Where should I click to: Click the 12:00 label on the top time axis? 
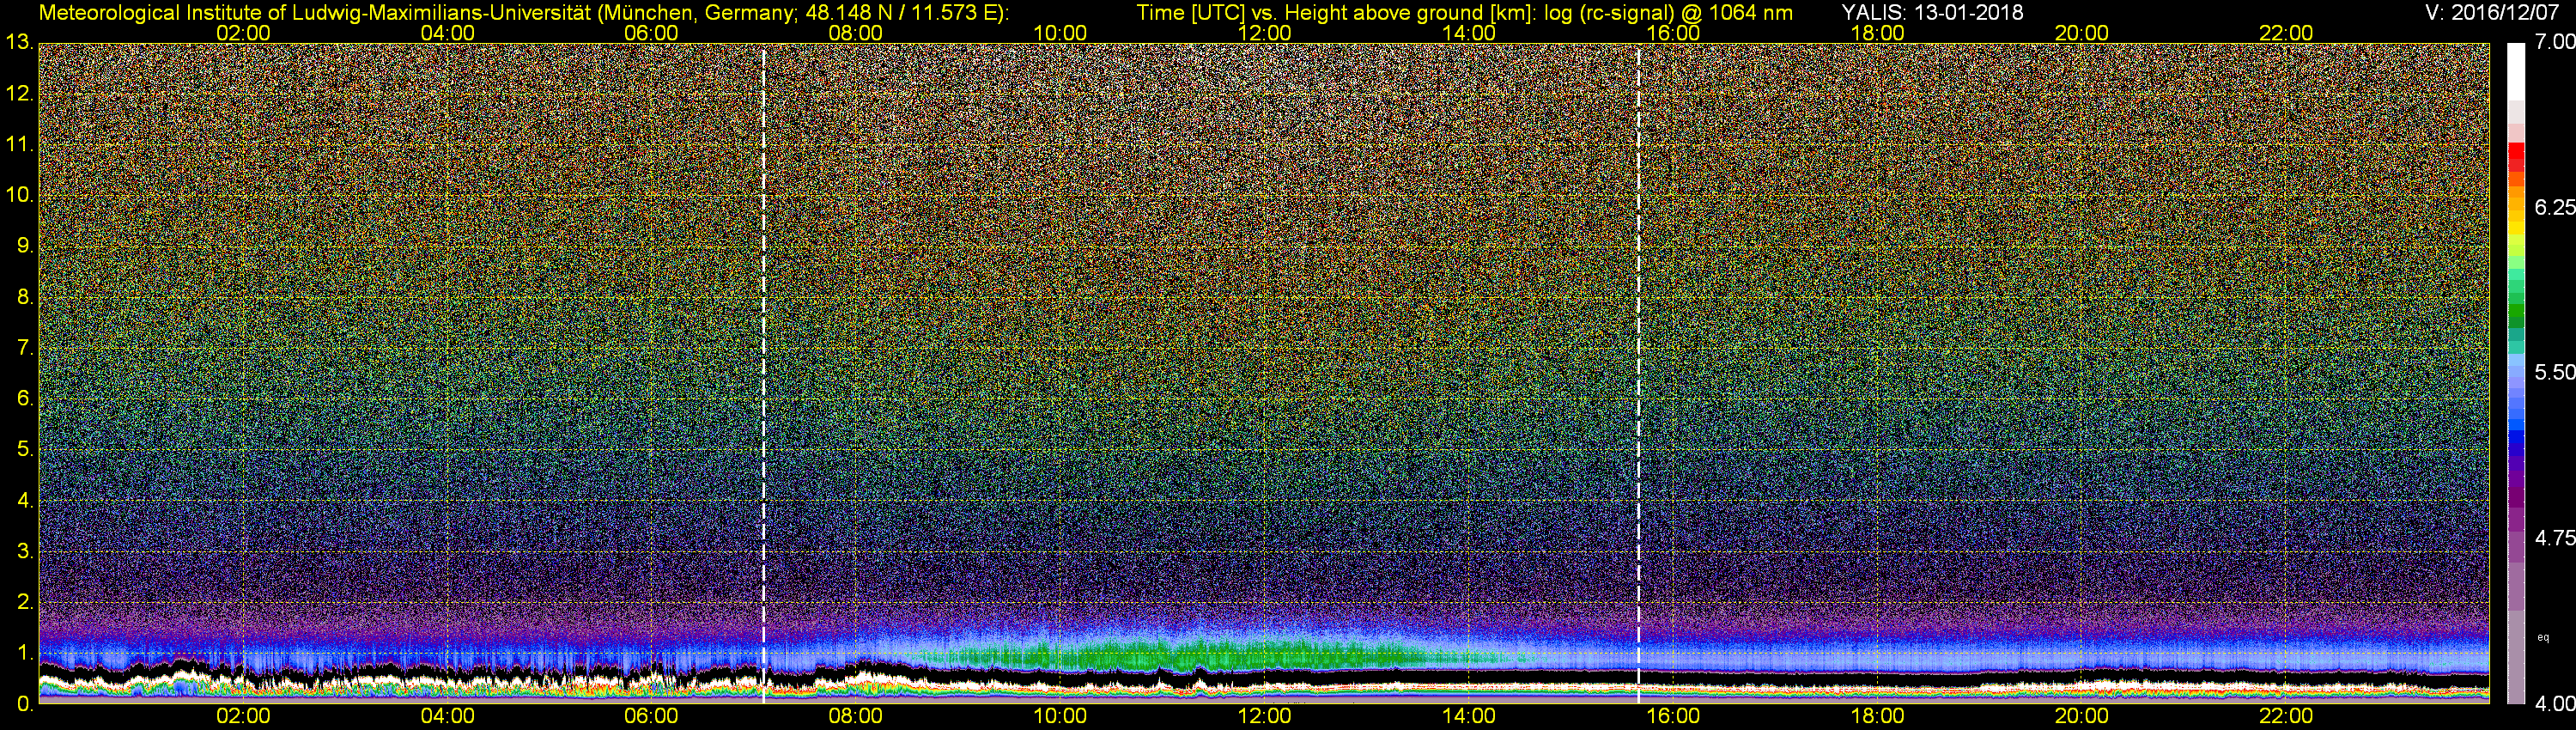click(1264, 33)
